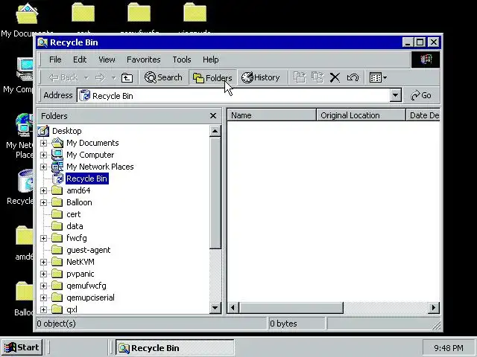477x357 pixels.
Task: Select My Documents icon in tree
Action: 57,143
